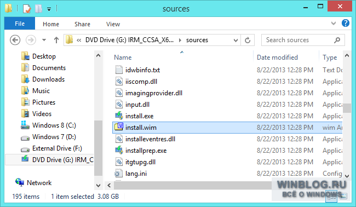Expand the breadcrumb arrow before sources
The width and height of the screenshot is (356, 207).
[x=180, y=40]
